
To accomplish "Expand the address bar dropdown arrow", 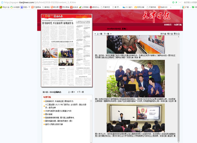I will point(180,2).
